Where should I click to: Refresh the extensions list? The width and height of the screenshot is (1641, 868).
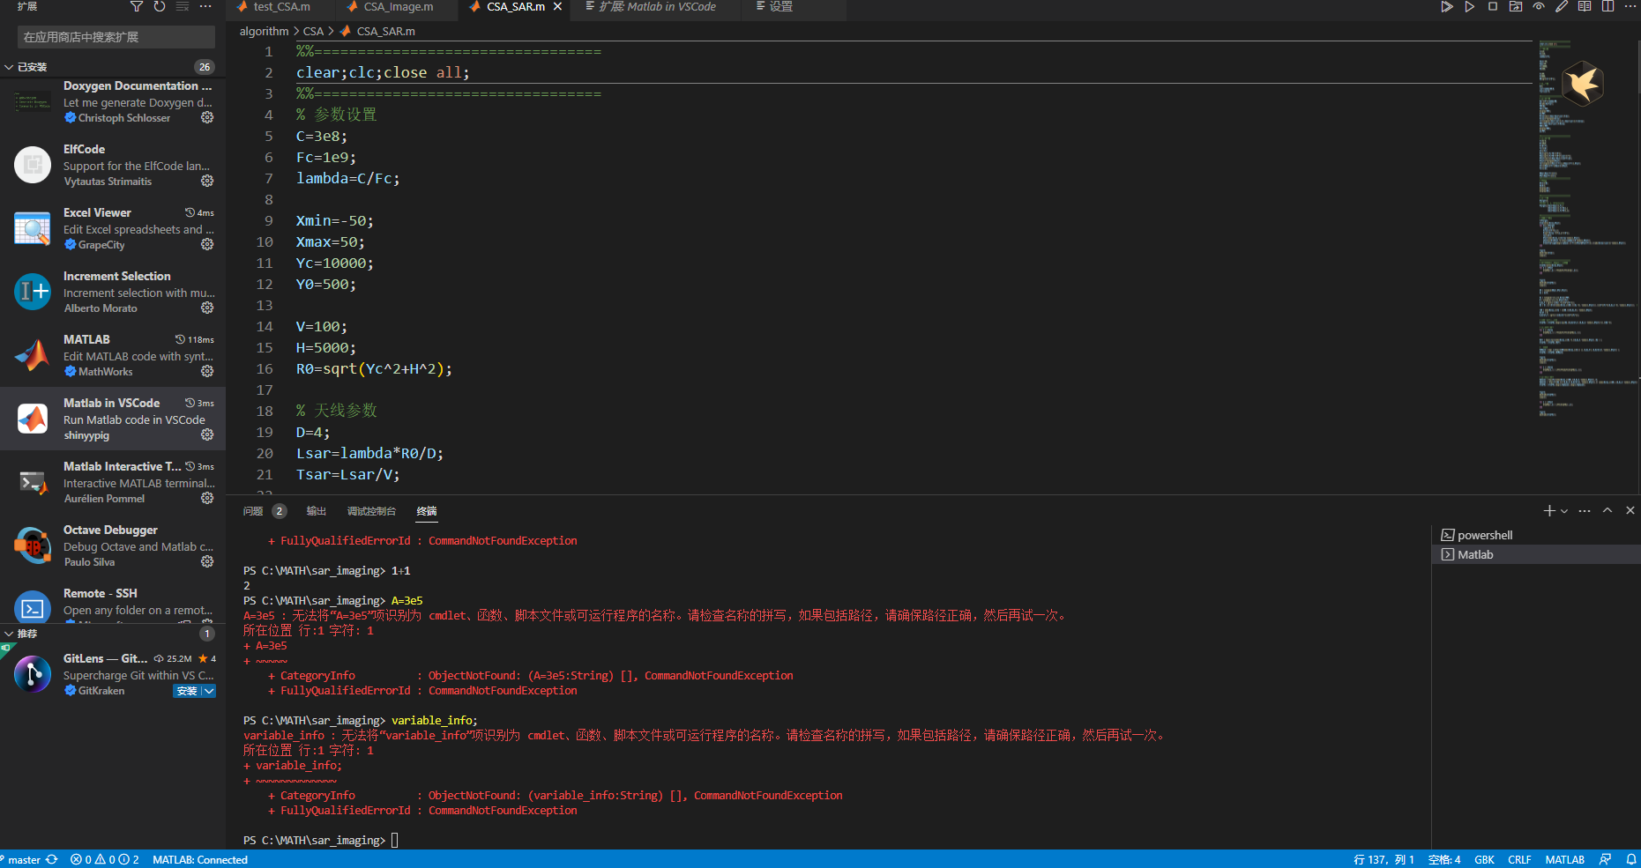point(160,7)
